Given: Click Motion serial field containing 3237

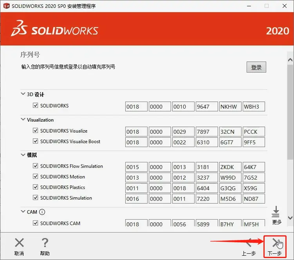Looking at the screenshot, I should (x=207, y=178).
